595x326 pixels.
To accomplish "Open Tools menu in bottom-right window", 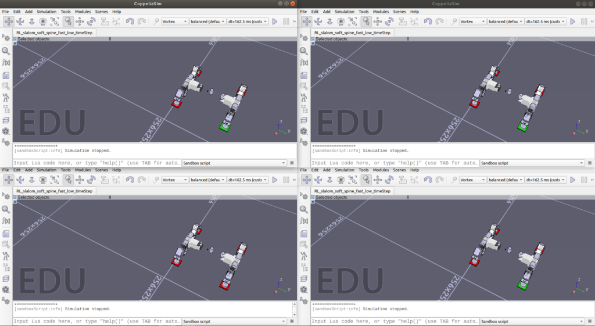I will pyautogui.click(x=364, y=170).
